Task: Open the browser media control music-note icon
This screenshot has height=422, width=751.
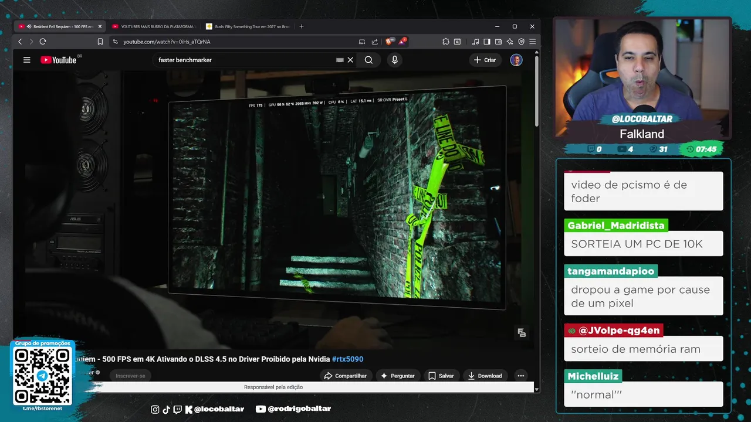Action: click(x=476, y=42)
